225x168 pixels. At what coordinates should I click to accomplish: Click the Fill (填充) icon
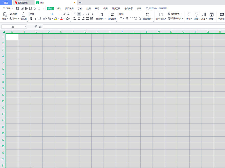point(211,15)
